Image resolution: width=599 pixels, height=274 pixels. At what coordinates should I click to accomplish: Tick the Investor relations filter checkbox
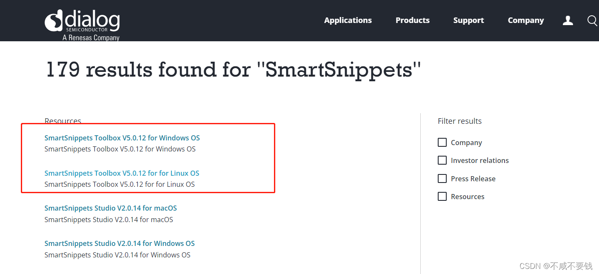(x=442, y=160)
